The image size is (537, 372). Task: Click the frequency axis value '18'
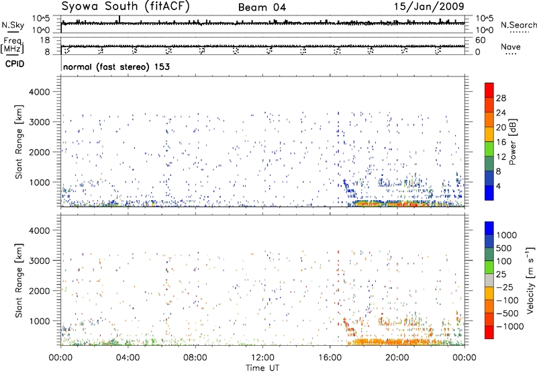click(45, 40)
